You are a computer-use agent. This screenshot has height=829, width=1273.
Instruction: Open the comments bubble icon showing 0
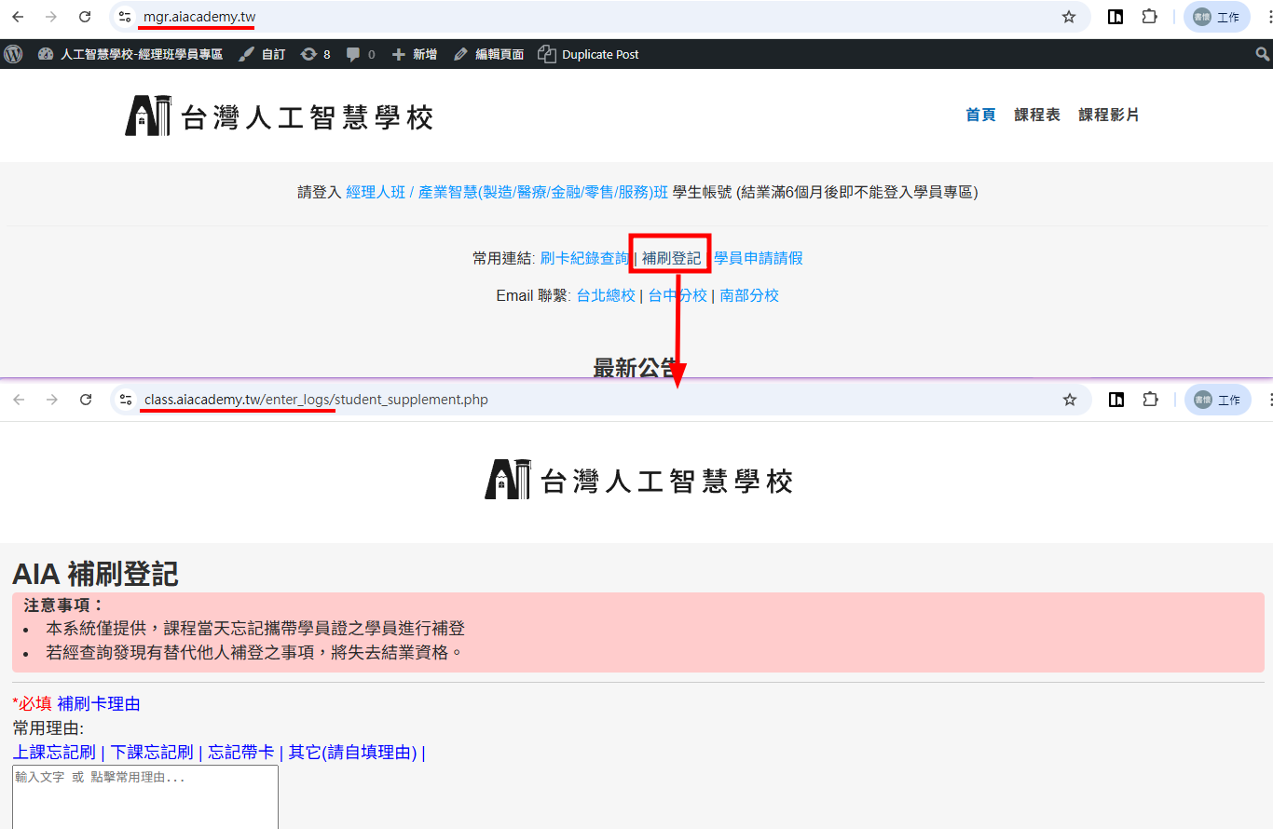(360, 54)
